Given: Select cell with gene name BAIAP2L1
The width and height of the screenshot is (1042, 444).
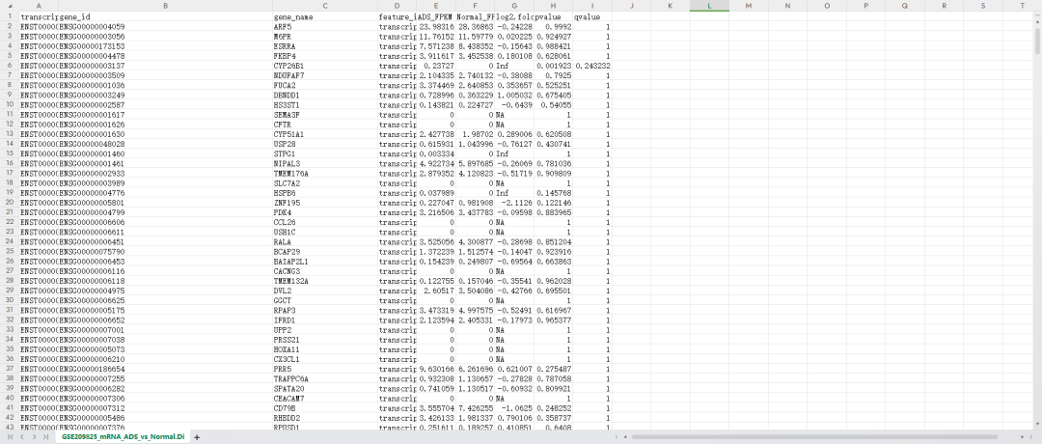Looking at the screenshot, I should click(324, 262).
